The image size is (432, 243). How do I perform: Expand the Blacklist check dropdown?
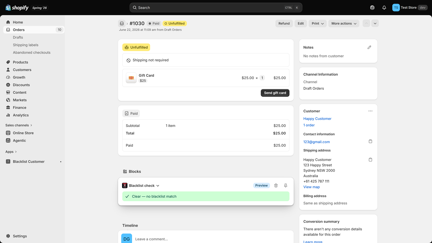coord(144,185)
